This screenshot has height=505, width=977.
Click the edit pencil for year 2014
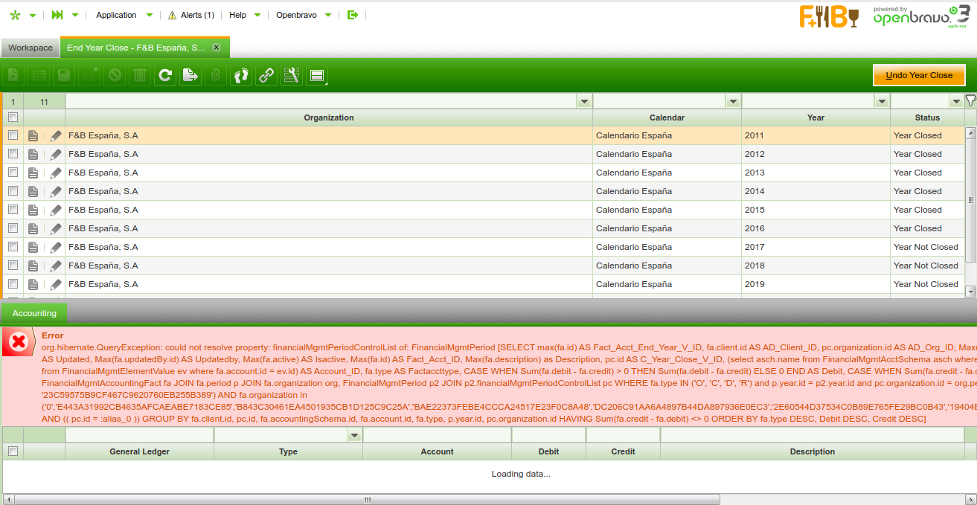pos(56,191)
